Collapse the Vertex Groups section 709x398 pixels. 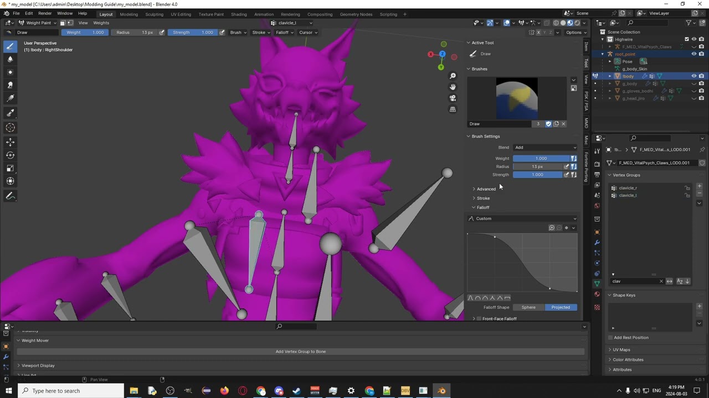(x=626, y=175)
